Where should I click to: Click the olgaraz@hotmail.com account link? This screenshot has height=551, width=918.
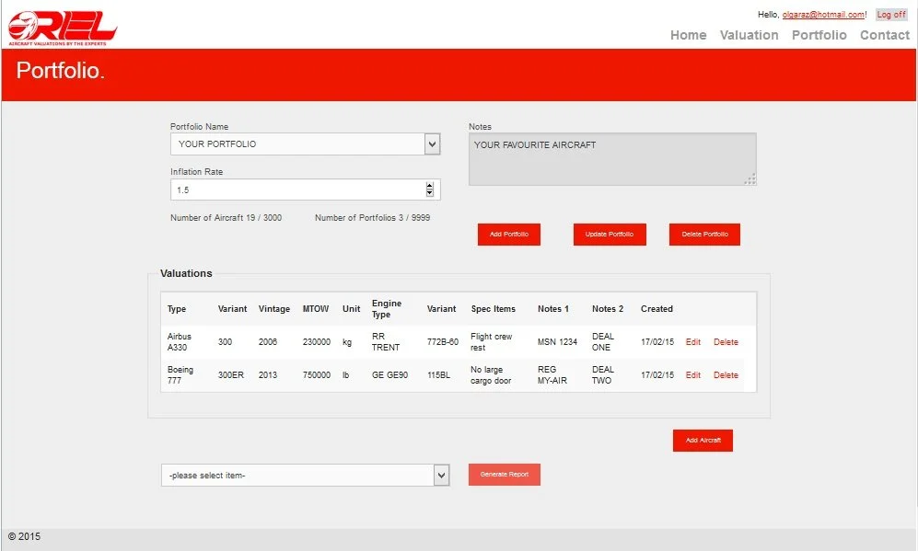(x=824, y=15)
